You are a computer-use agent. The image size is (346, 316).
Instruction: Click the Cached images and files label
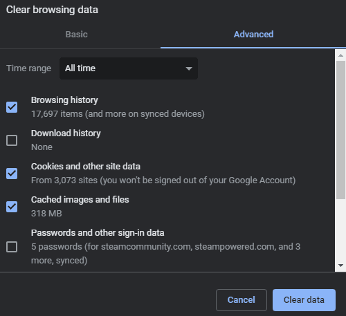click(80, 200)
